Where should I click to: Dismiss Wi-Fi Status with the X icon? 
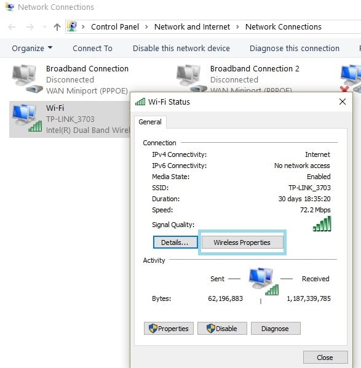point(342,102)
